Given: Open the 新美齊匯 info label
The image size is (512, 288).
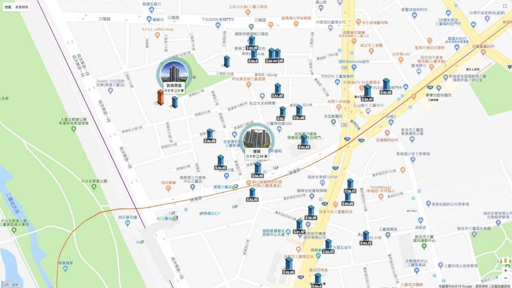Looking at the screenshot, I should pyautogui.click(x=174, y=88).
